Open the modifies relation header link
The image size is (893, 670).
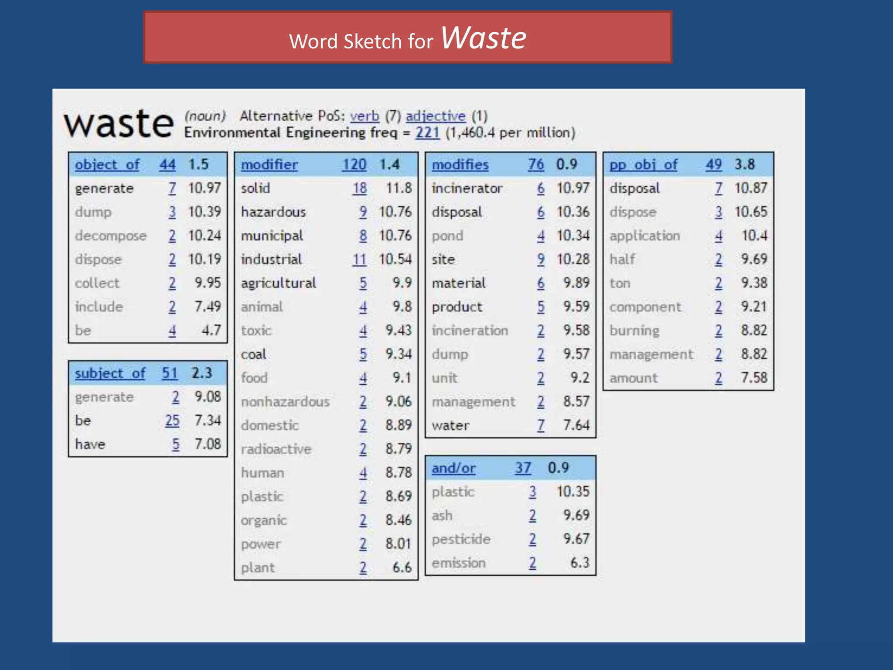[x=460, y=164]
